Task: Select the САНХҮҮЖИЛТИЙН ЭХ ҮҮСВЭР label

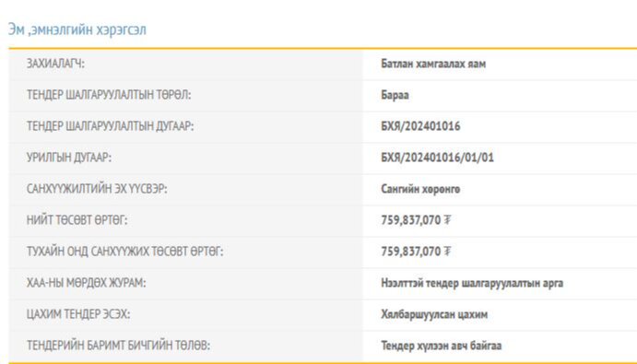Action: click(97, 189)
